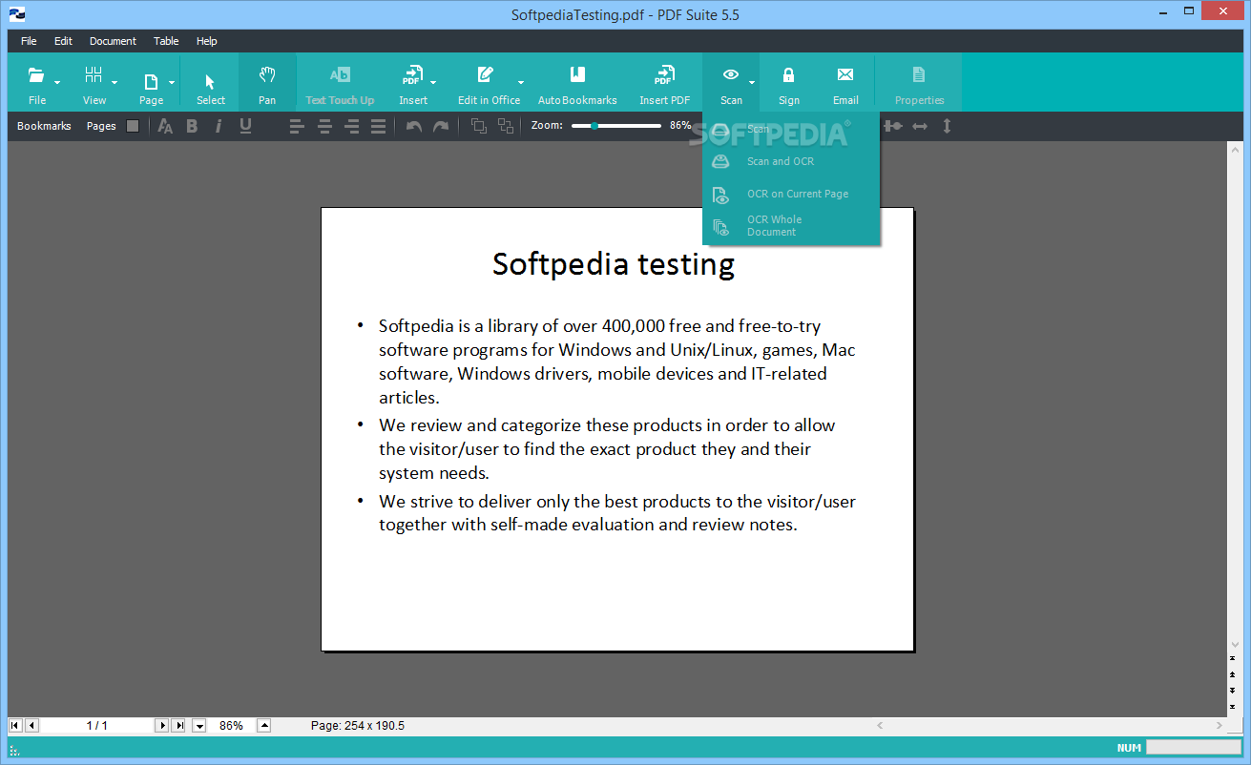Choose OCR Whole Document

[x=791, y=226]
